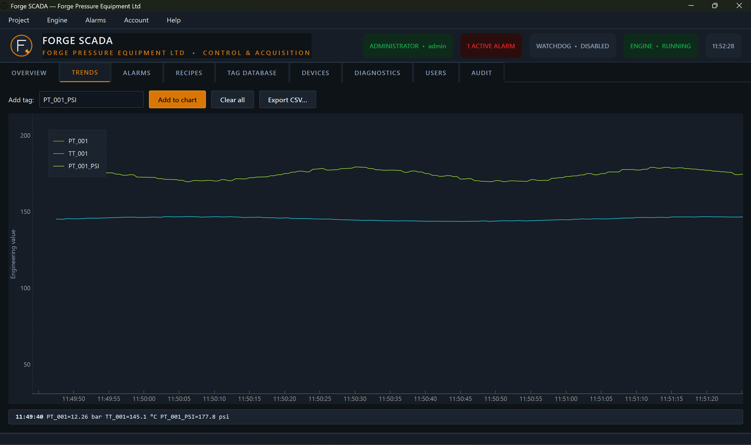This screenshot has height=445, width=751.
Task: Open the Devices tab
Action: coord(315,73)
